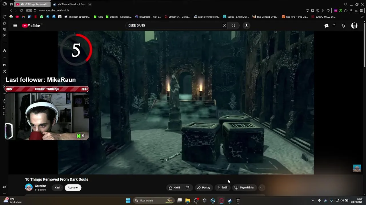Clear the DEDE GANG search text
This screenshot has height=205, width=366.
[224, 26]
